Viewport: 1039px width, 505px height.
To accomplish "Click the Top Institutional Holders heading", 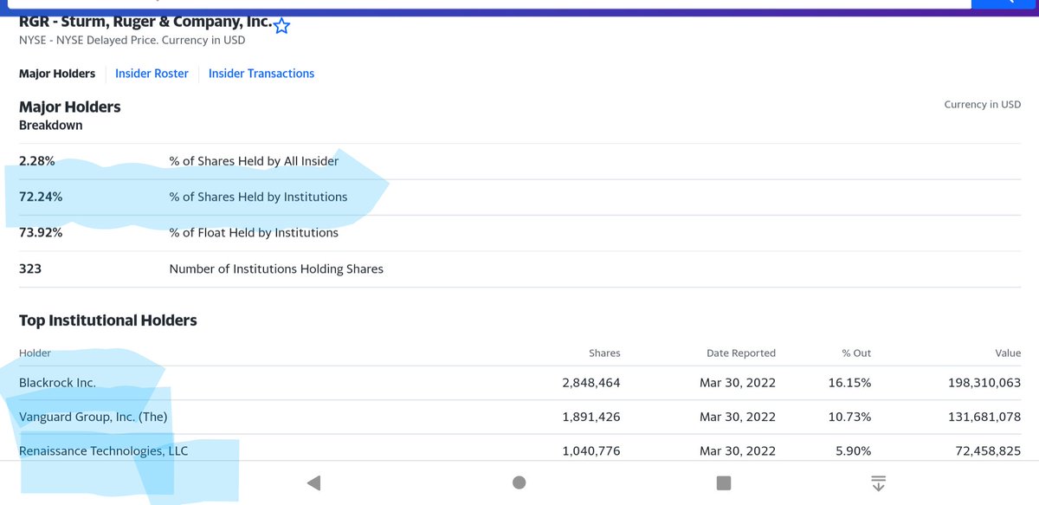I will [x=108, y=320].
